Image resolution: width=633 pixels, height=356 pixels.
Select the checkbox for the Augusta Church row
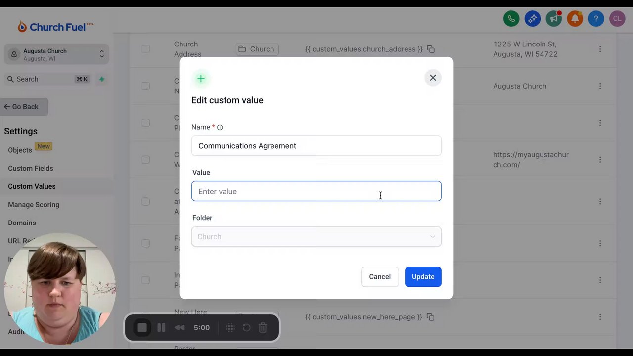pos(145,86)
